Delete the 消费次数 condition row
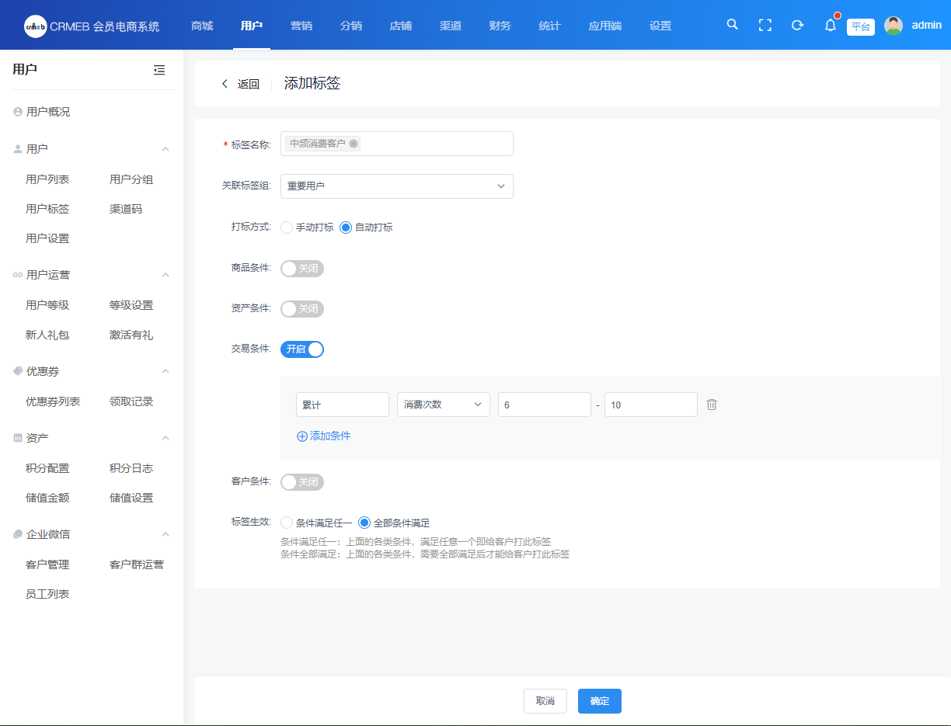 click(x=712, y=405)
